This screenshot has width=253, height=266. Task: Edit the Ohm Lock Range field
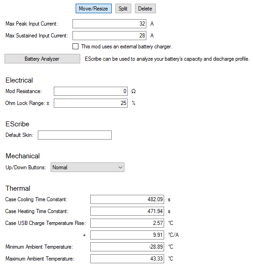pos(91,103)
